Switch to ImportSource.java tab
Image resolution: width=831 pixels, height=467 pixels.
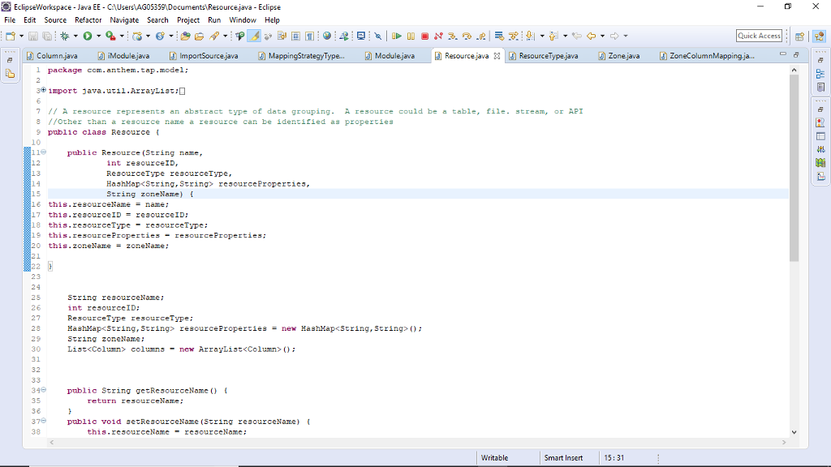204,56
